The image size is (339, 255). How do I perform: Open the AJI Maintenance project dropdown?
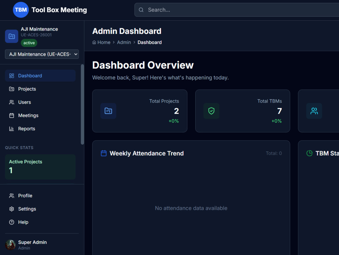[x=42, y=54]
